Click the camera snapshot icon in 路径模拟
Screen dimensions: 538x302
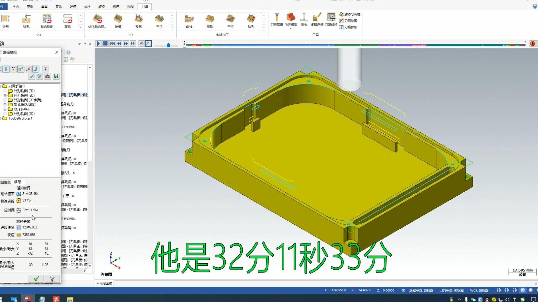(x=48, y=76)
